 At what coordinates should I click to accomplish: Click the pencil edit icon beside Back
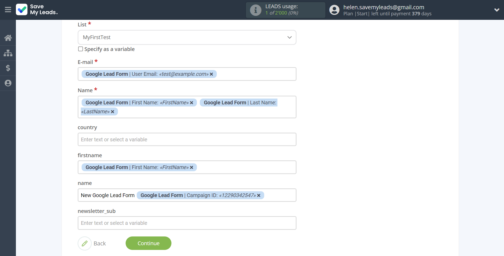click(85, 243)
